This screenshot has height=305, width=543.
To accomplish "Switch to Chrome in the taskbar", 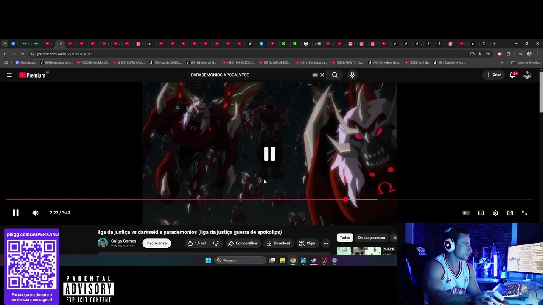I will 293,261.
